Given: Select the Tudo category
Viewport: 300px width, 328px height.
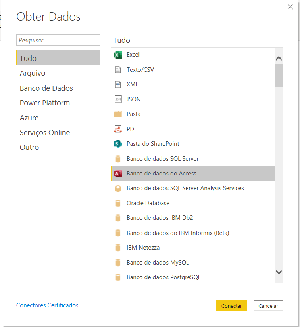Looking at the screenshot, I should pyautogui.click(x=58, y=58).
